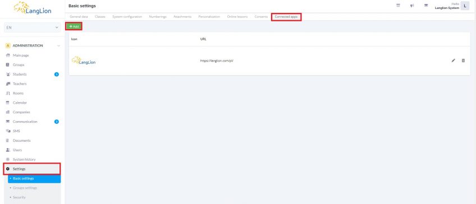
Task: Open System history
Action: tap(24, 159)
